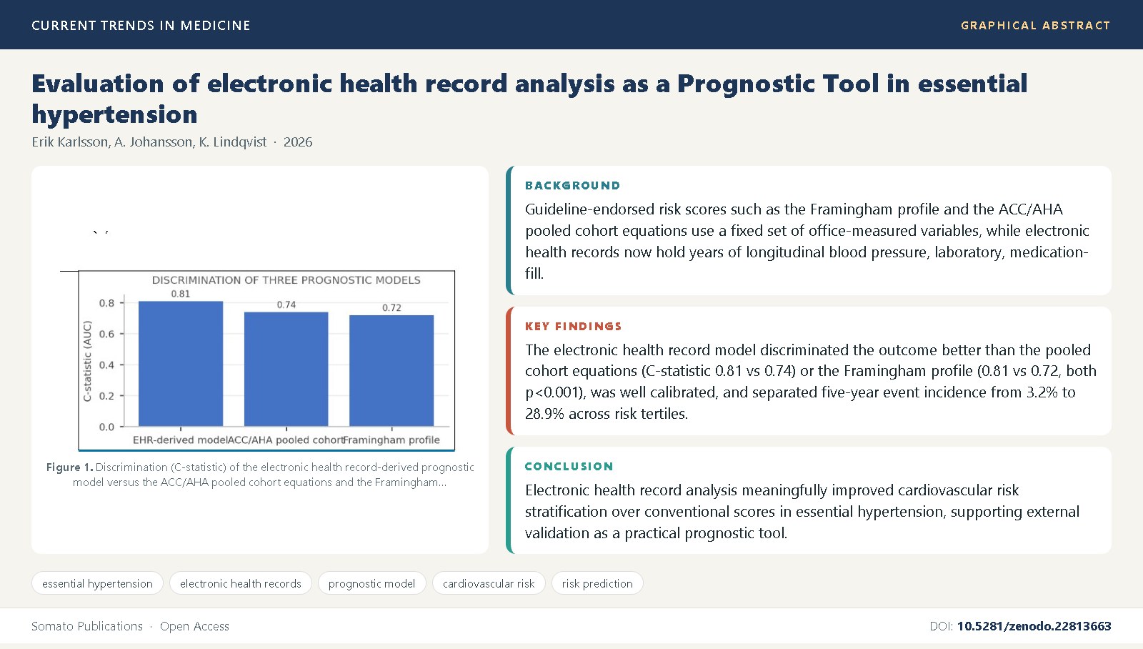The width and height of the screenshot is (1143, 649).
Task: Open the prognostic model keyword tag
Action: click(x=371, y=583)
